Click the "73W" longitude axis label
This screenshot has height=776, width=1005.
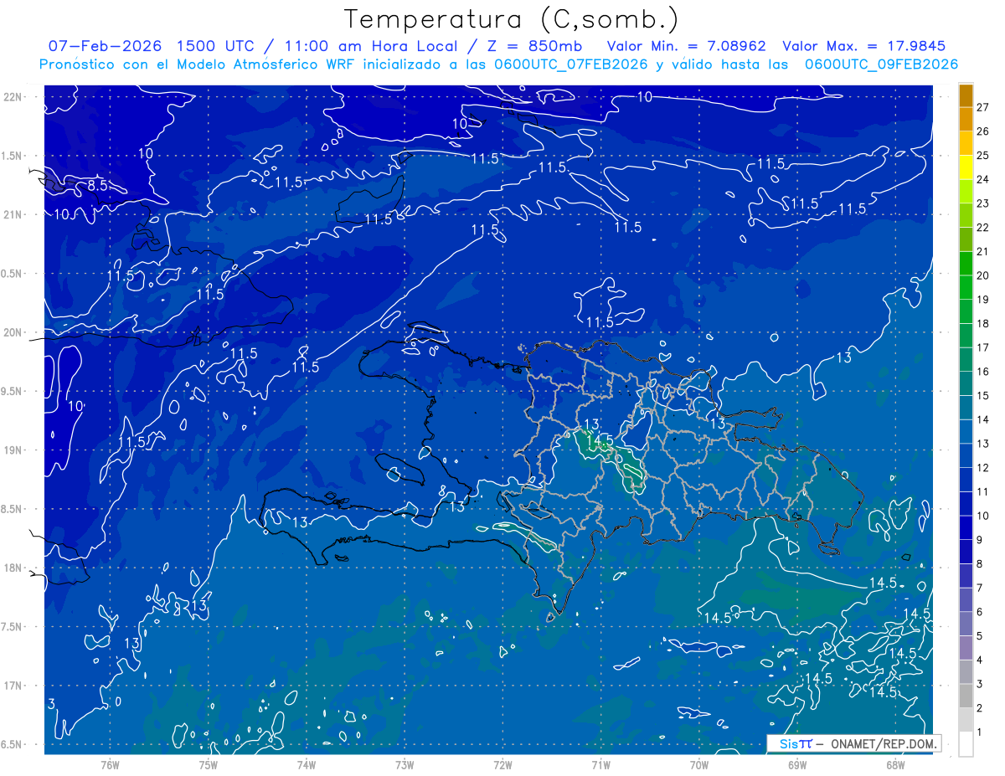405,764
